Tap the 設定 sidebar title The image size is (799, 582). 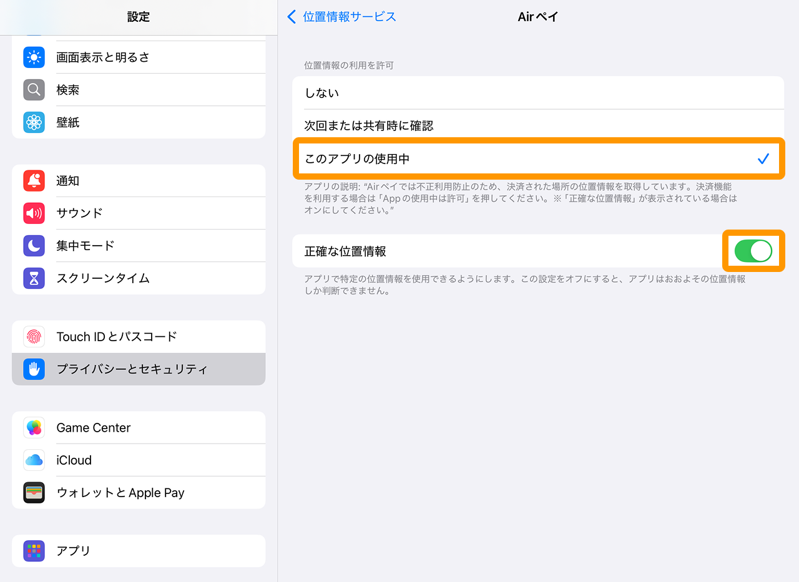(139, 17)
